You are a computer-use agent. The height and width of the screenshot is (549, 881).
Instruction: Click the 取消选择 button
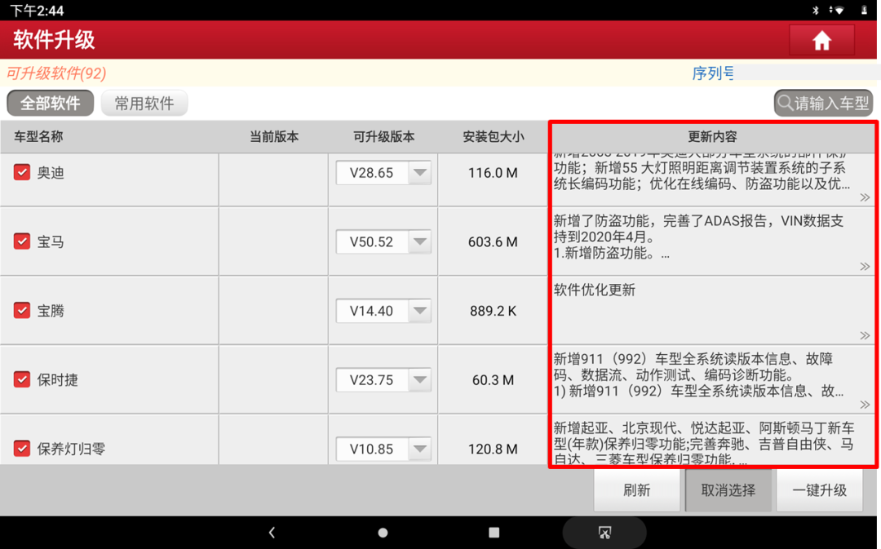click(728, 490)
